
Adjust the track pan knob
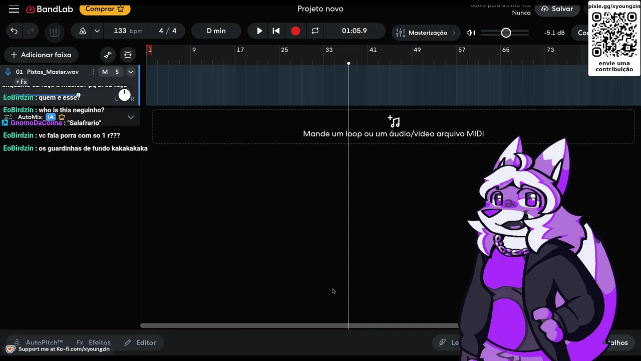point(124,95)
